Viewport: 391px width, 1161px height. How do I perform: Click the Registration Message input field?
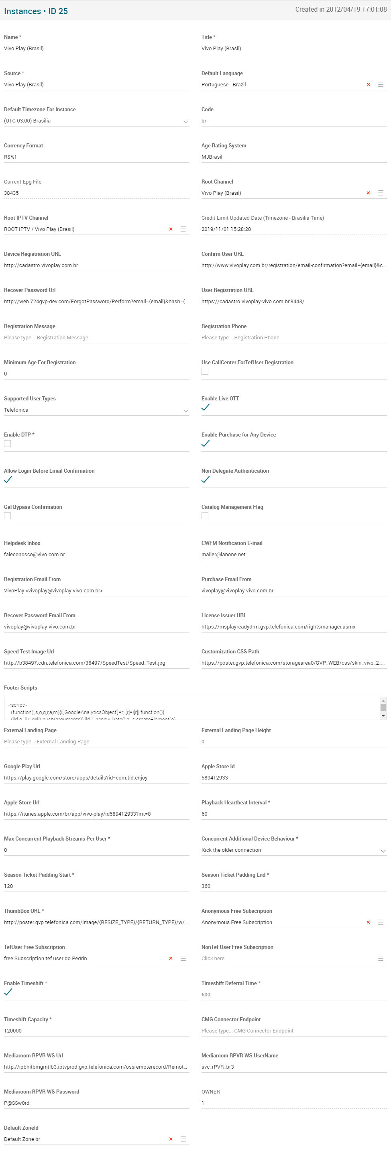96,338
